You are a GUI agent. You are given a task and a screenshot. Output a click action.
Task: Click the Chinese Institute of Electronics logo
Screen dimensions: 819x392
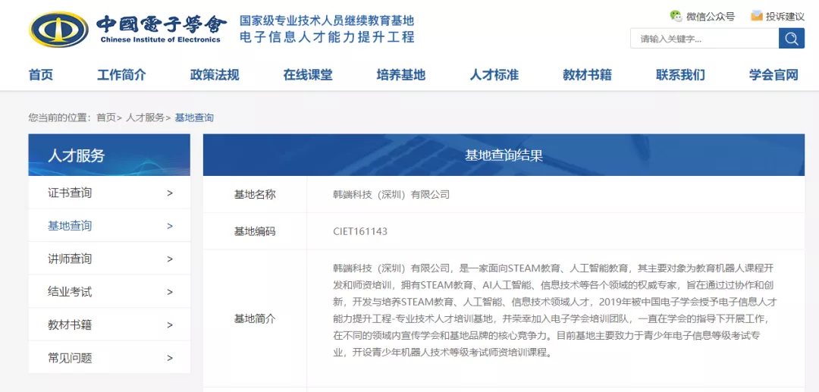[x=59, y=29]
